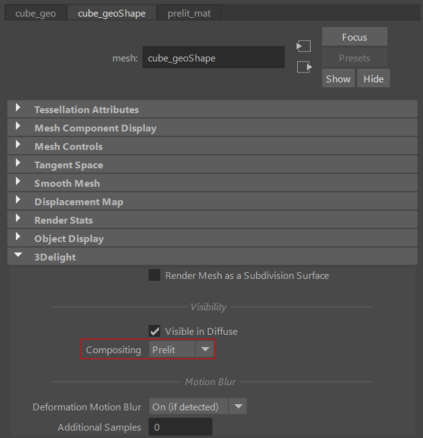The width and height of the screenshot is (423, 438).
Task: Enable Render Mesh as a Subdivision Surface
Action: (155, 275)
